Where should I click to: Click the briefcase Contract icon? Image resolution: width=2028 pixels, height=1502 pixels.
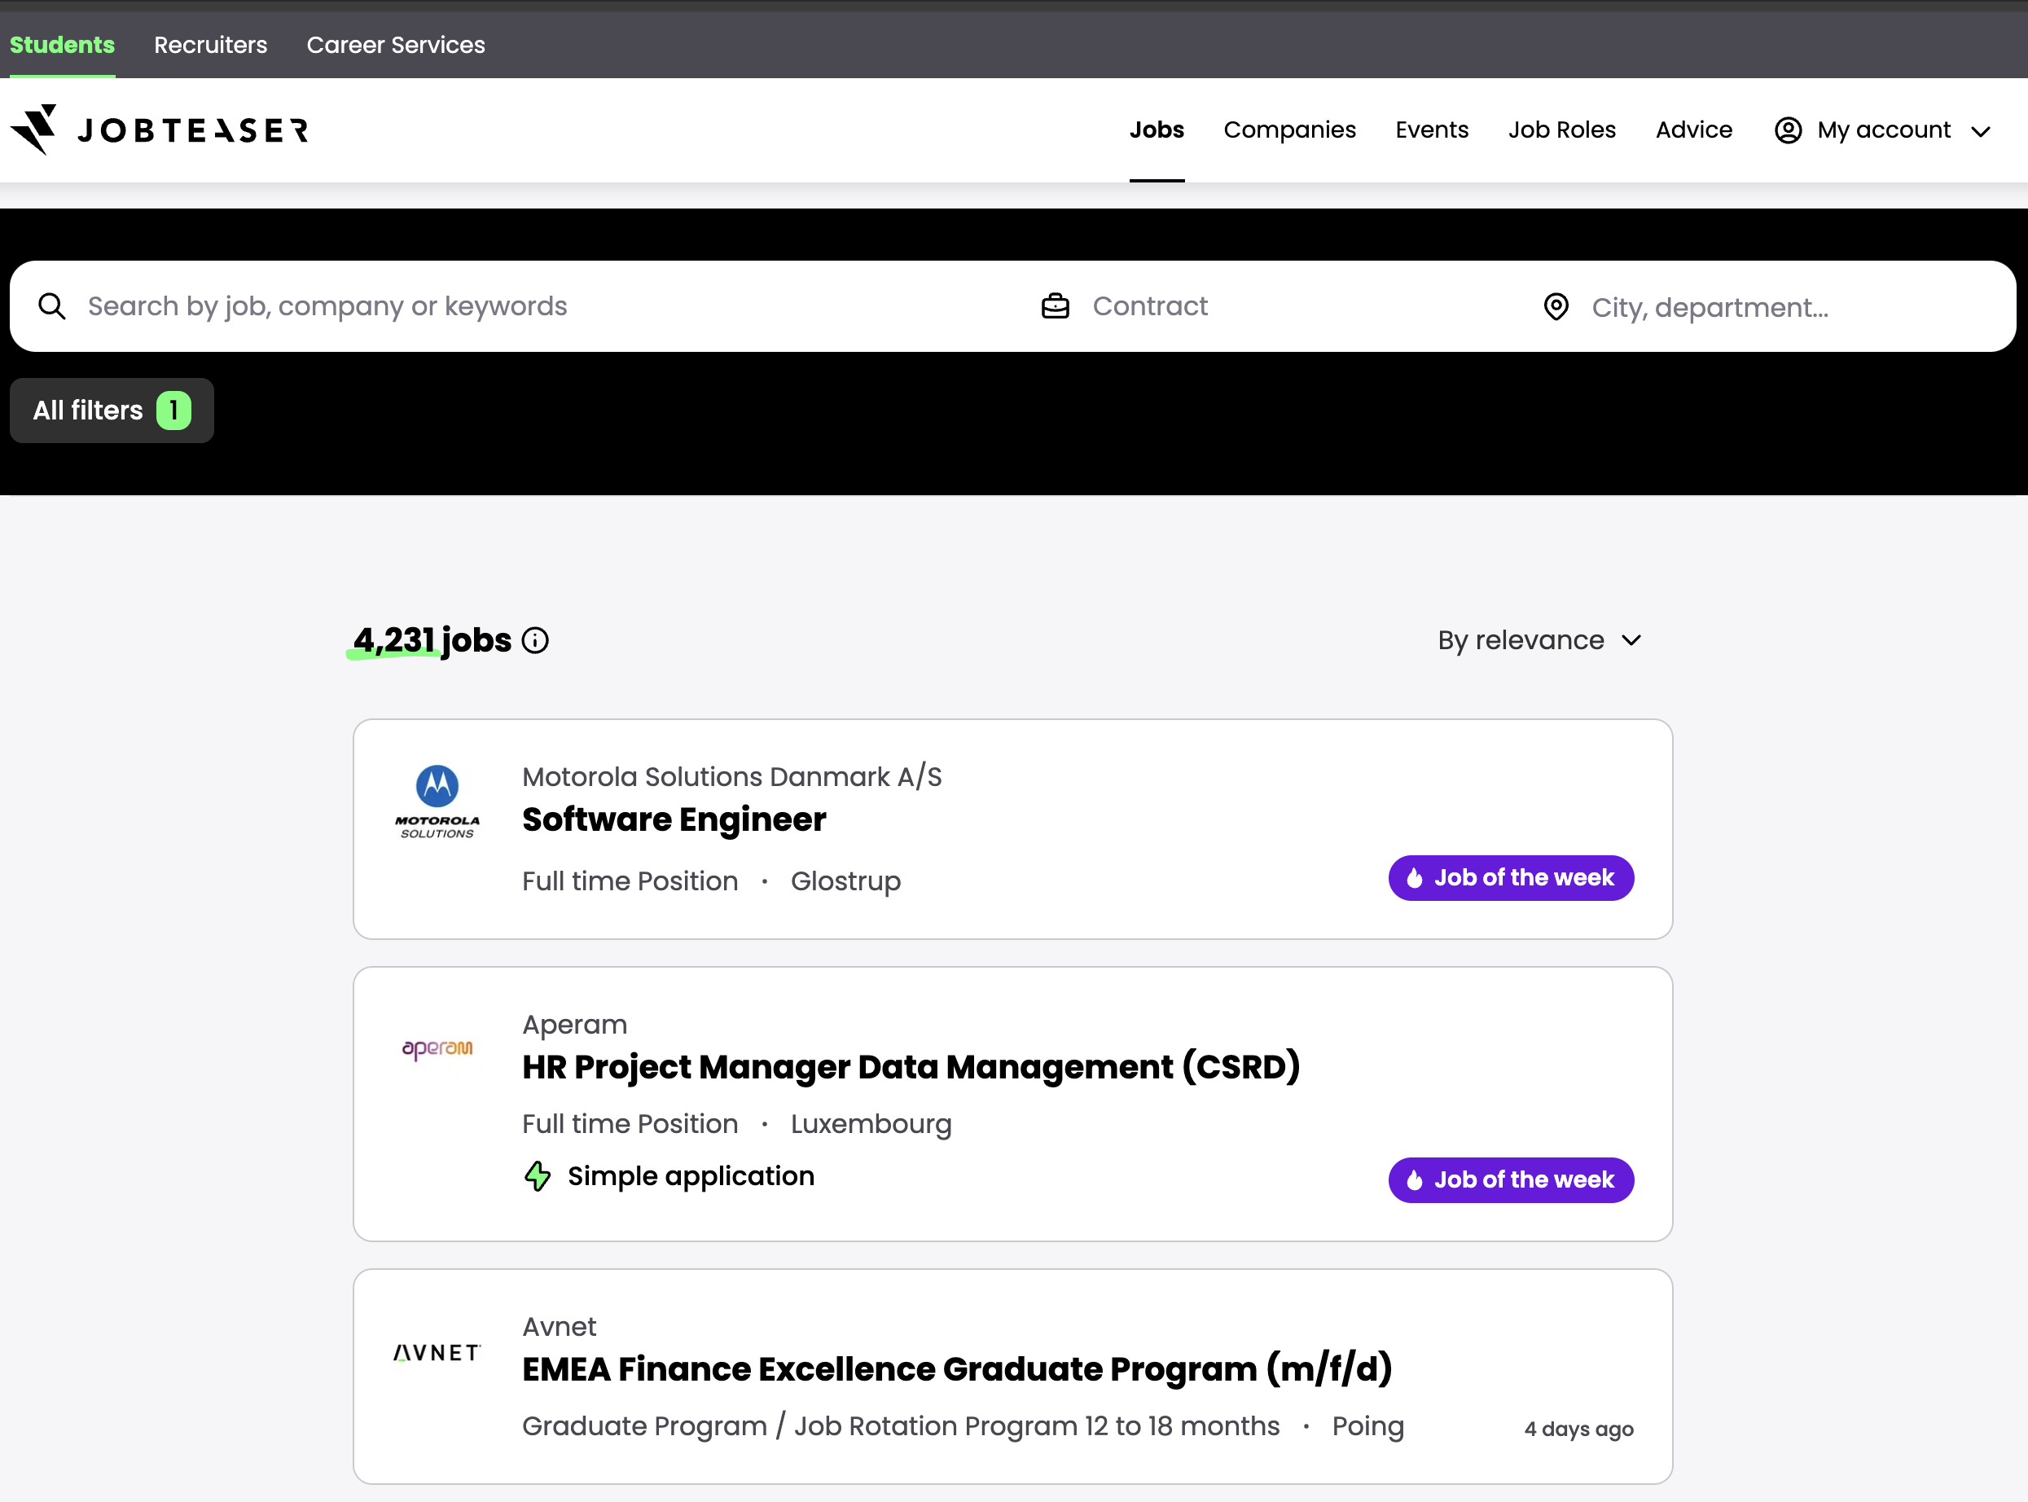pos(1056,305)
